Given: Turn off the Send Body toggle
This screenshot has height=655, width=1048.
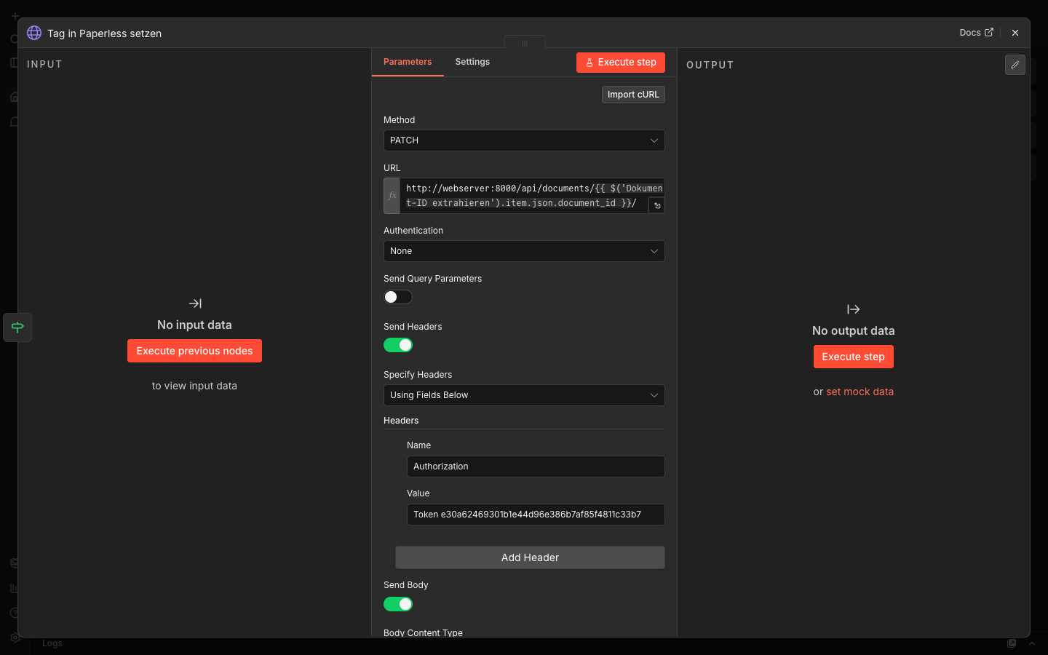Looking at the screenshot, I should click(x=398, y=604).
